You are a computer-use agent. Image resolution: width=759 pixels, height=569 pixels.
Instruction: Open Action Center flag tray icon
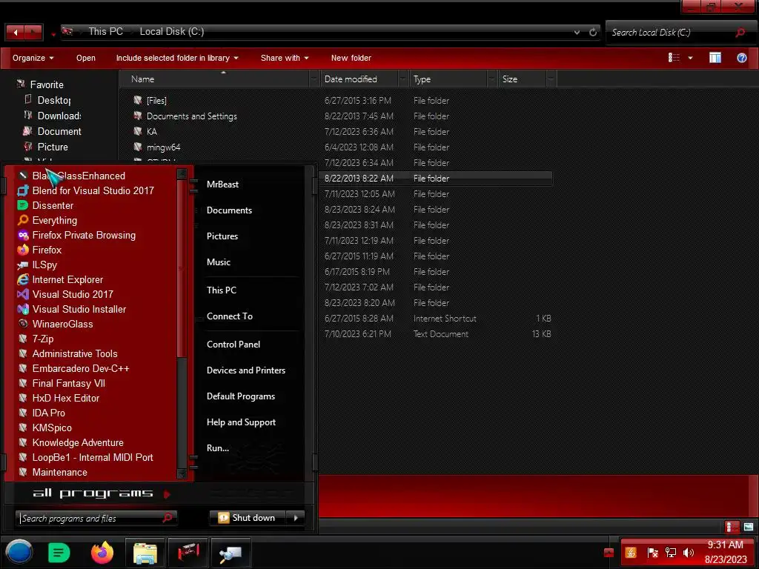(652, 553)
